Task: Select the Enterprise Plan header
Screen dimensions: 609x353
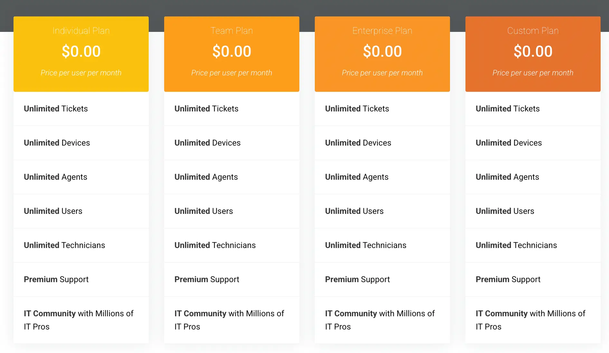Action: coord(382,31)
